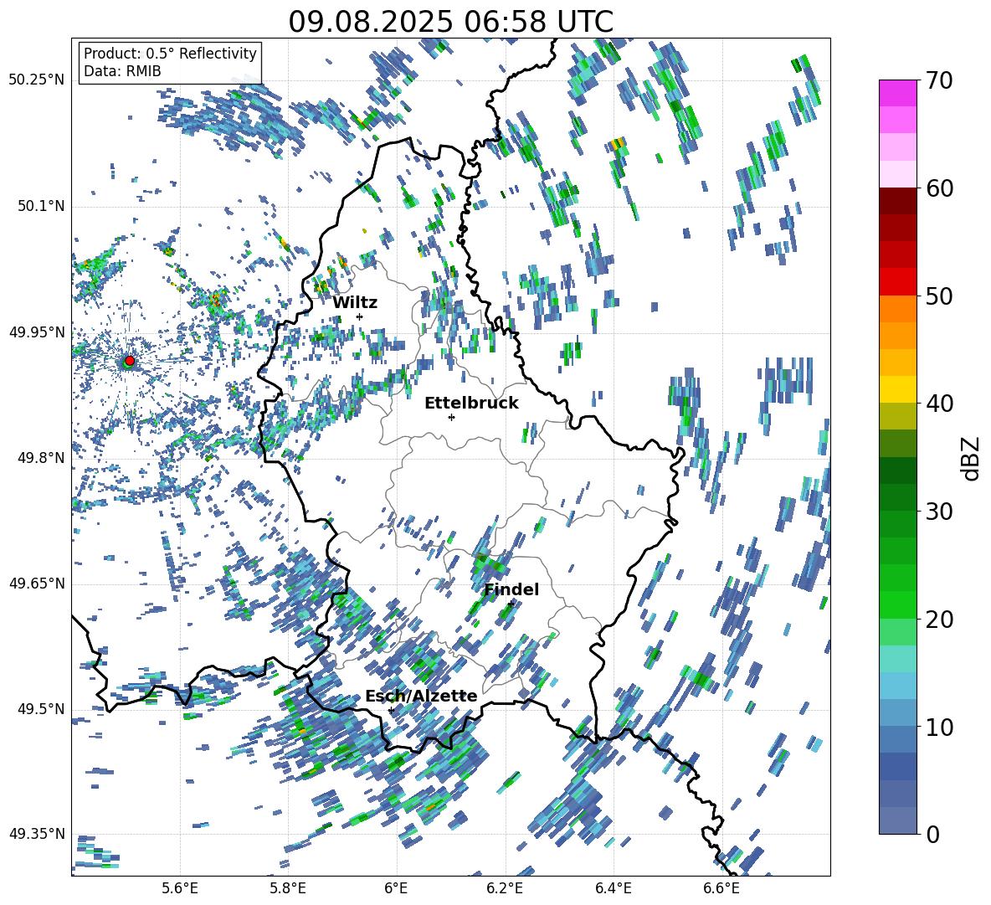Screen dimensions: 991x905
Task: Click the 6.4°E longitude label
Action: (613, 888)
